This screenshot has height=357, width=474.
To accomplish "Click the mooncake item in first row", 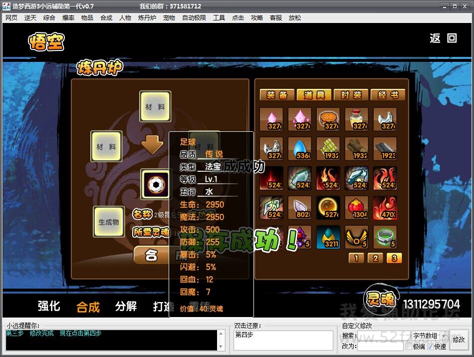I will pos(328,120).
